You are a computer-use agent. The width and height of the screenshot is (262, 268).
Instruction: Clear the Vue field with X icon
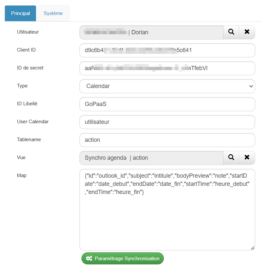pos(247,158)
